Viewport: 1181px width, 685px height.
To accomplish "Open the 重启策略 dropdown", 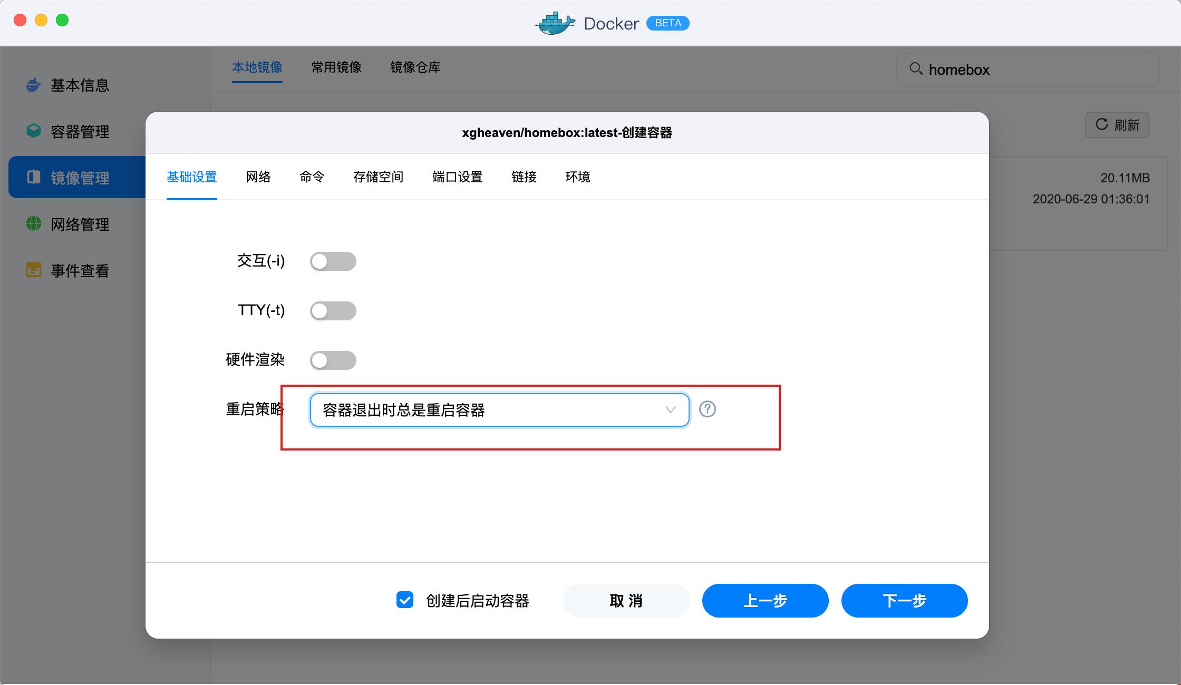I will [x=499, y=409].
